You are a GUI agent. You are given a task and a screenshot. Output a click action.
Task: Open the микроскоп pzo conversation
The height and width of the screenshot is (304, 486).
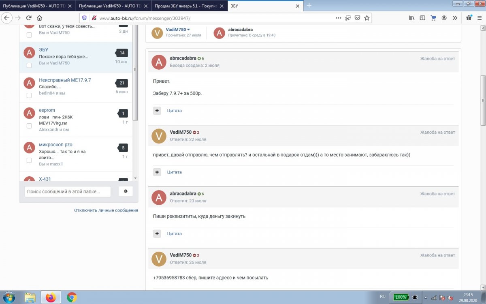click(x=55, y=145)
